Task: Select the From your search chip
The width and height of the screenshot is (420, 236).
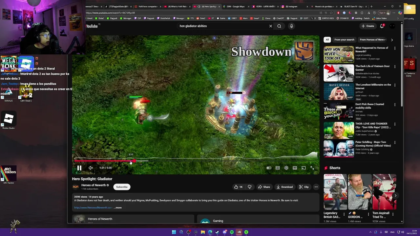Action: pyautogui.click(x=344, y=40)
